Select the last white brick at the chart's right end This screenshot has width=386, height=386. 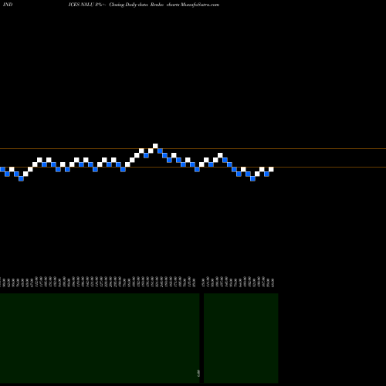271,169
